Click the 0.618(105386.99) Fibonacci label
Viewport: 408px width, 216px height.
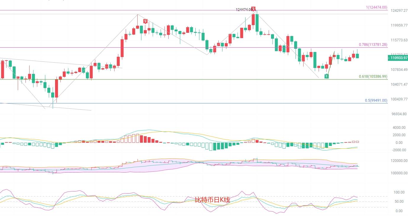[373, 77]
